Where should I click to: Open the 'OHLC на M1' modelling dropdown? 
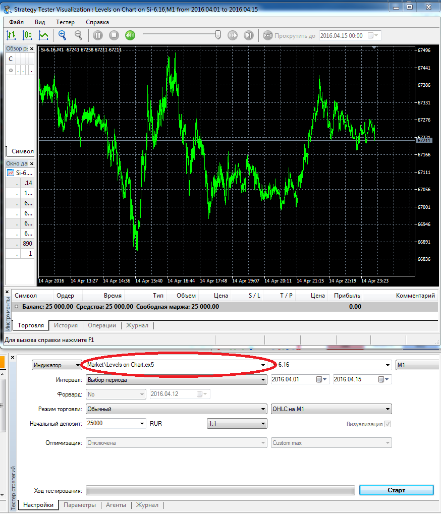(331, 409)
